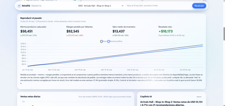
Task: Select the Glazed Co. company label
Action: click(x=37, y=6)
